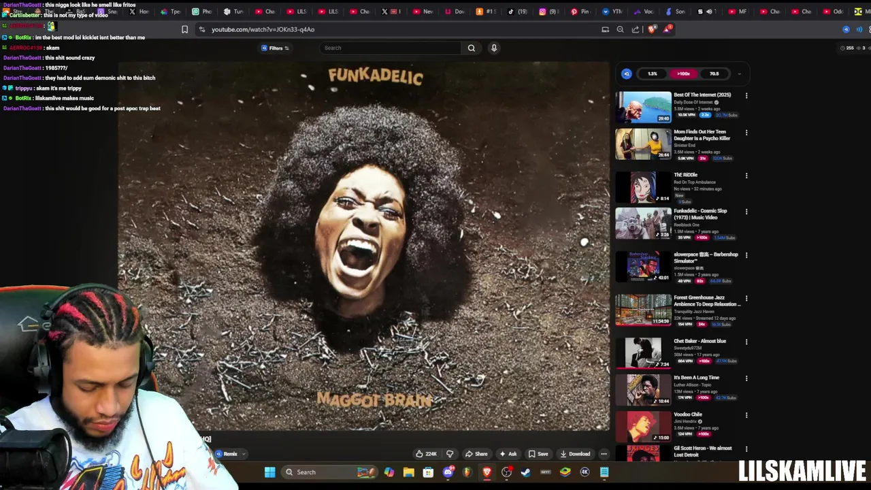This screenshot has width=871, height=490.
Task: Open options menu for Chet Baker Almost blue
Action: pyautogui.click(x=746, y=342)
